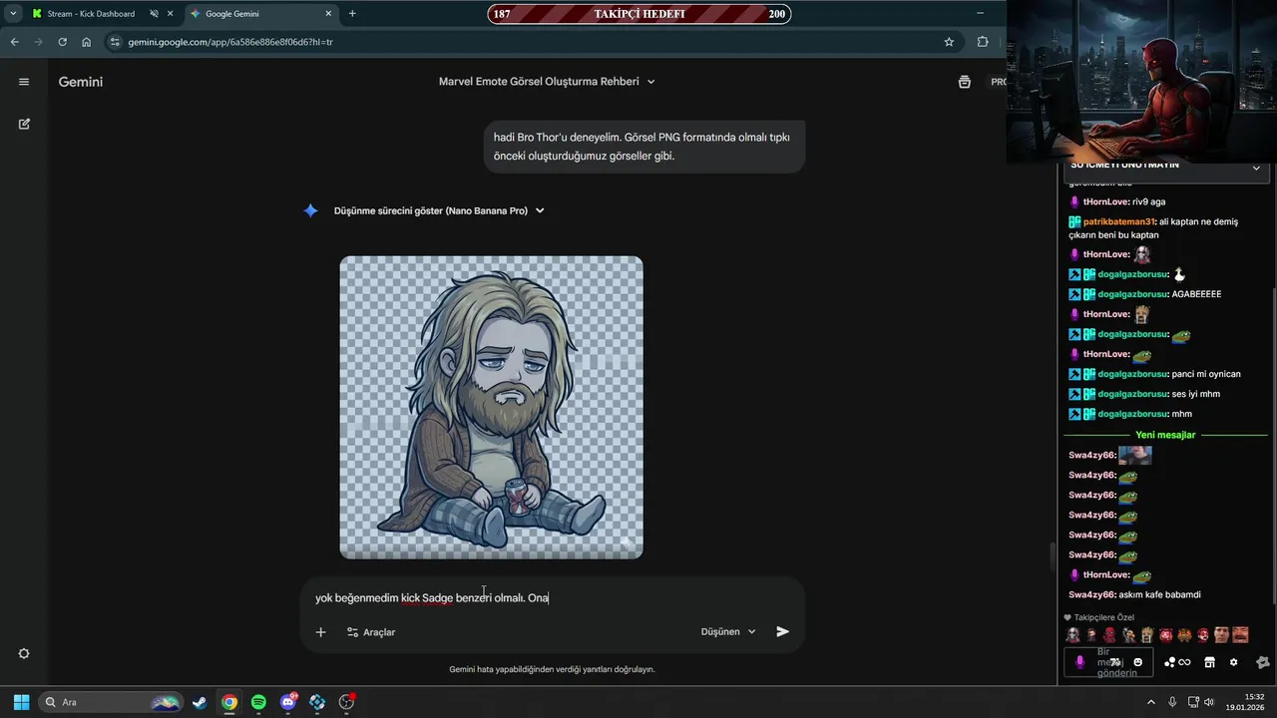This screenshot has height=718, width=1277.
Task: Show hidden system tray icons chevron
Action: (x=1150, y=702)
